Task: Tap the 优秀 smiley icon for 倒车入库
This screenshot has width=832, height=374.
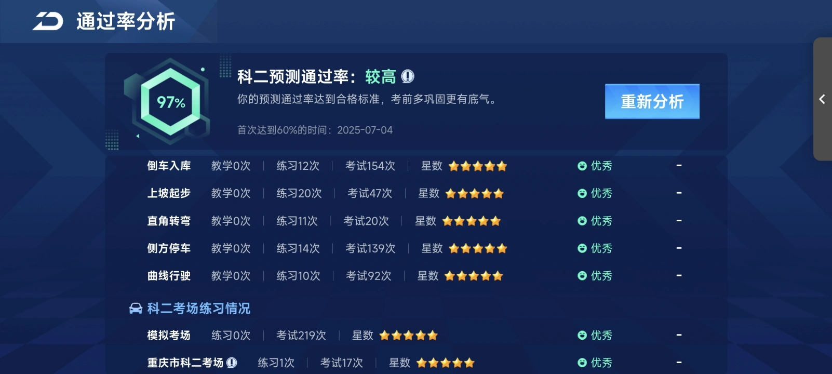Action: [582, 166]
